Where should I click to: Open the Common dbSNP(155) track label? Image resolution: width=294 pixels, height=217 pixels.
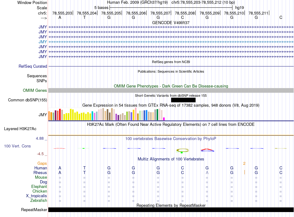click(28, 100)
